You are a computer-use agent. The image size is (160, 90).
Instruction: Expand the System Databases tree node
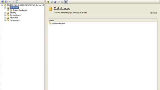click(8, 10)
